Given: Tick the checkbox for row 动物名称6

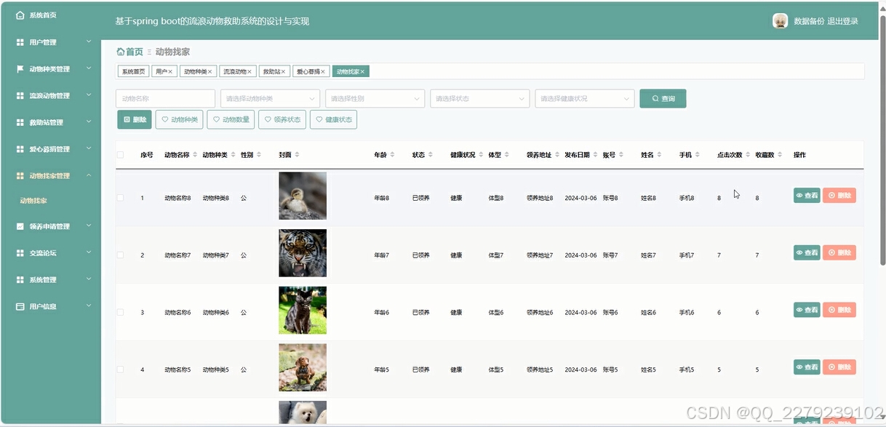Looking at the screenshot, I should pyautogui.click(x=121, y=312).
